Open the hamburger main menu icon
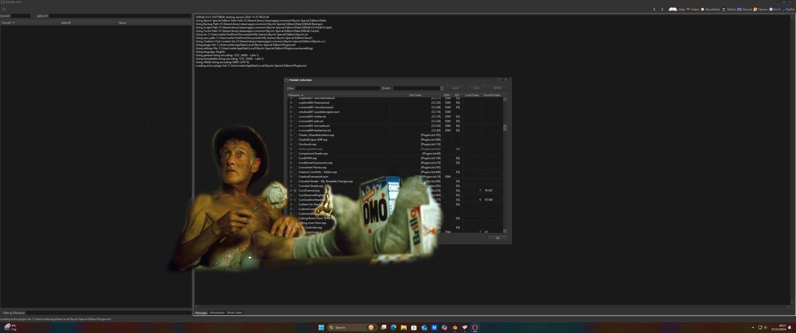 coord(4,9)
